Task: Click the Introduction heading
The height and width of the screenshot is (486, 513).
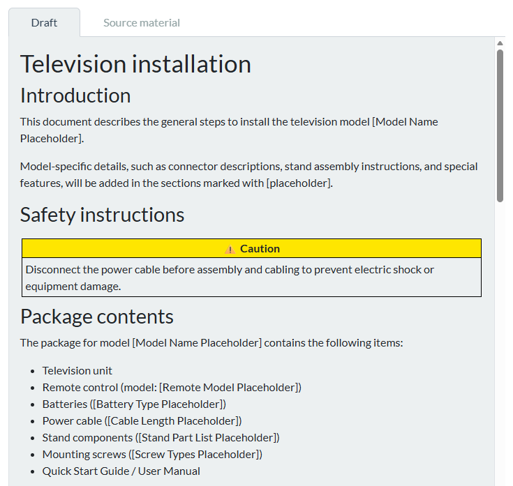Action: [x=75, y=96]
